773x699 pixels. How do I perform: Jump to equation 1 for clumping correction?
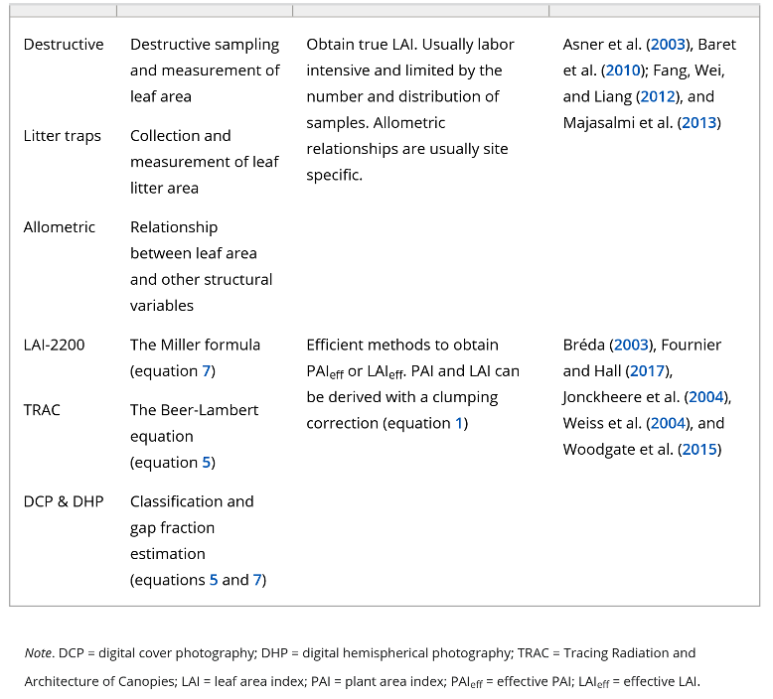tap(459, 423)
